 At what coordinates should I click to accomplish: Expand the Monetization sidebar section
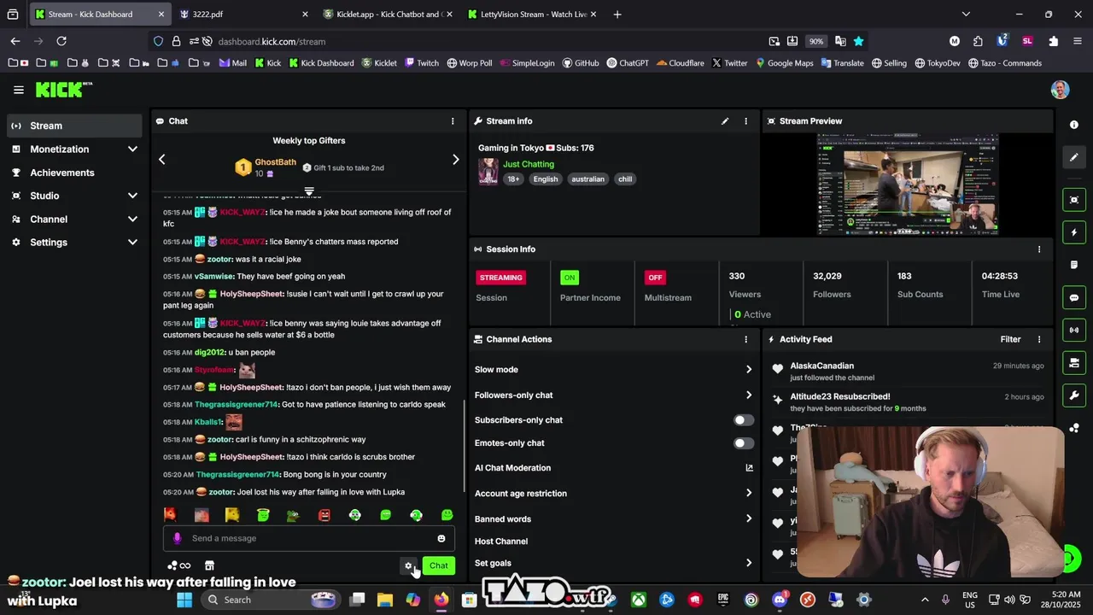tap(132, 149)
